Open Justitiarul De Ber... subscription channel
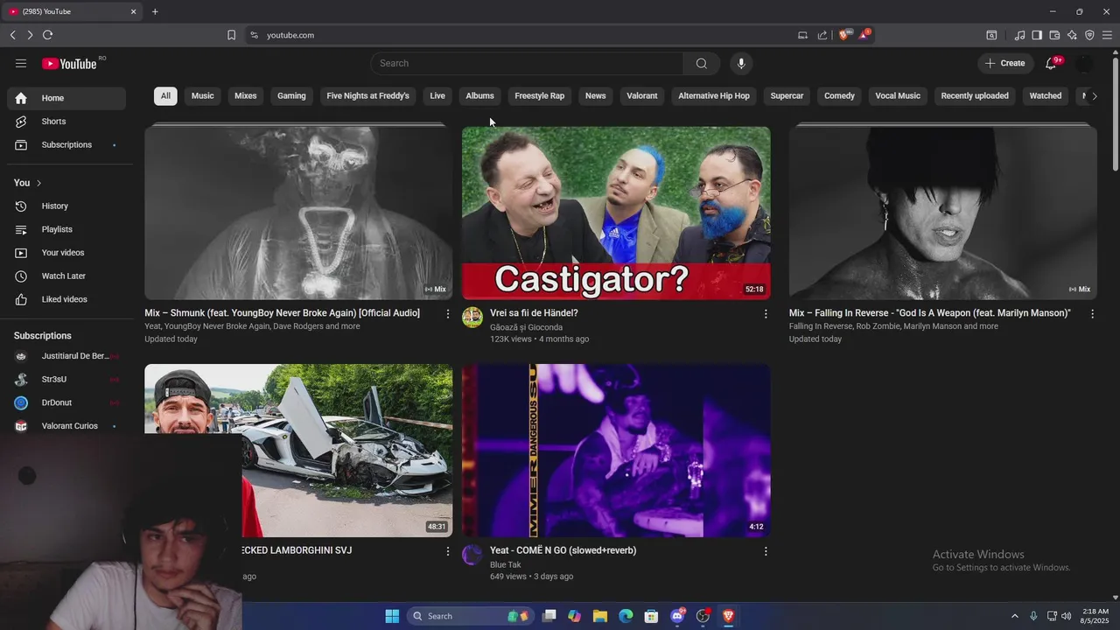The image size is (1120, 630). click(66, 356)
